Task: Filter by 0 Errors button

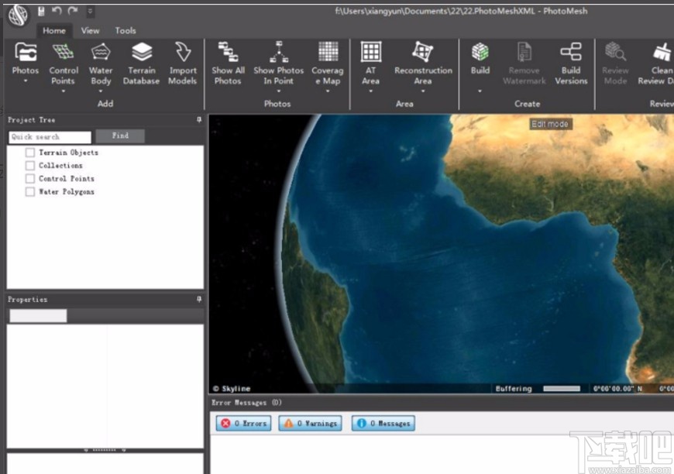Action: click(x=243, y=424)
